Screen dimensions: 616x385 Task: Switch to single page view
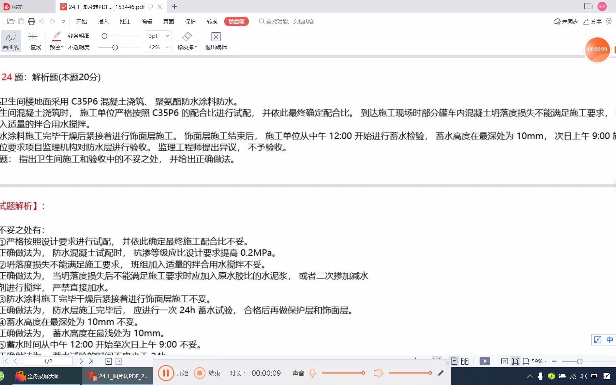tap(454, 361)
